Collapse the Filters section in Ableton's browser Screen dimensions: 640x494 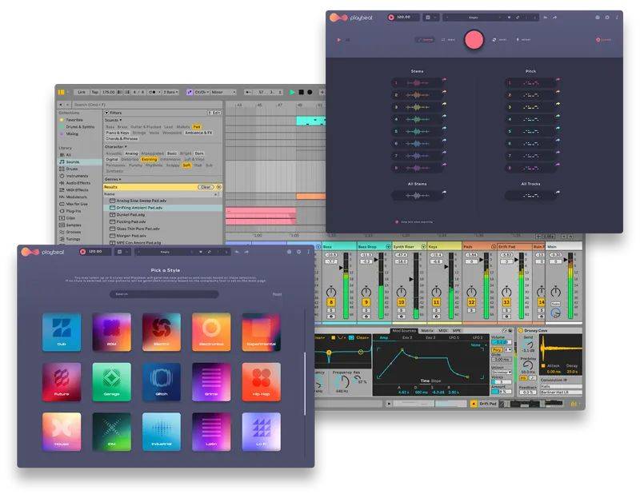(x=107, y=113)
